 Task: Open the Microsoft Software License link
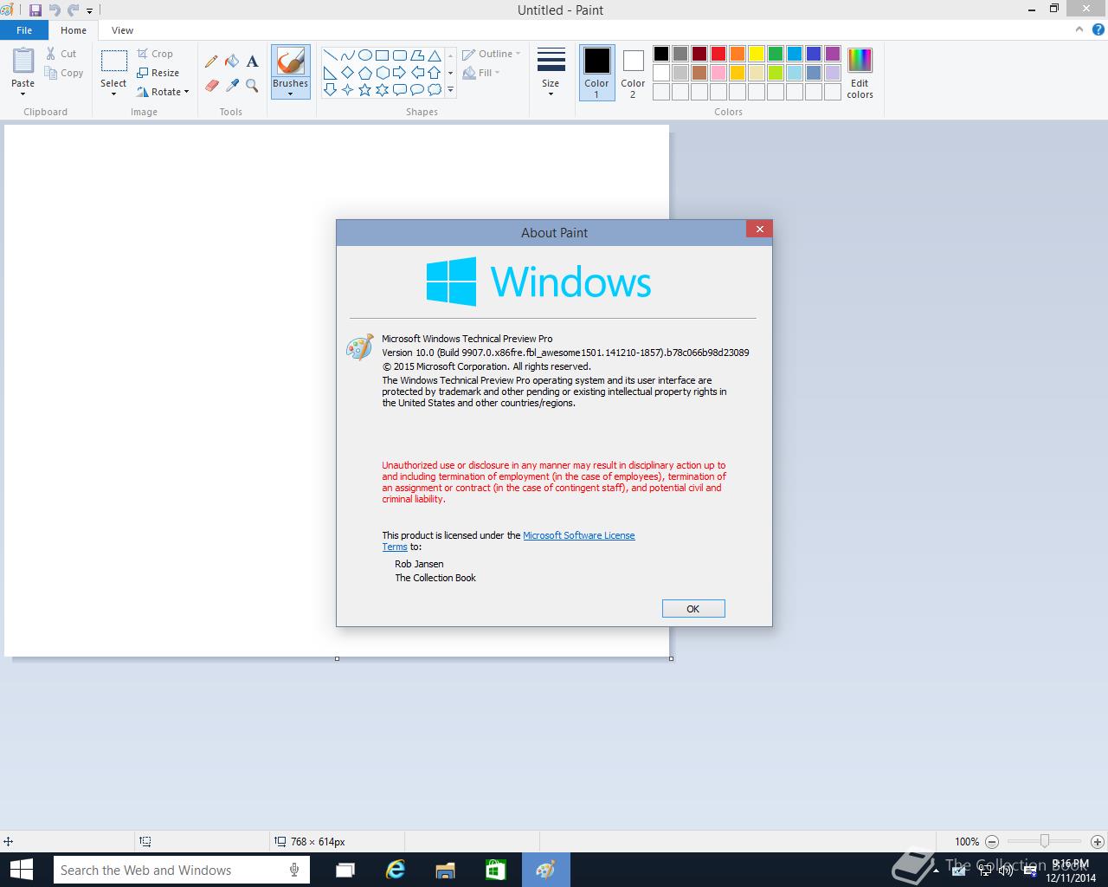(x=579, y=535)
